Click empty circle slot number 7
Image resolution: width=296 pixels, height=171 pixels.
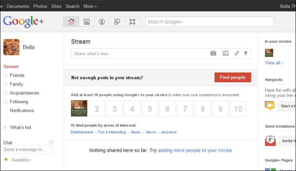[x=185, y=108]
